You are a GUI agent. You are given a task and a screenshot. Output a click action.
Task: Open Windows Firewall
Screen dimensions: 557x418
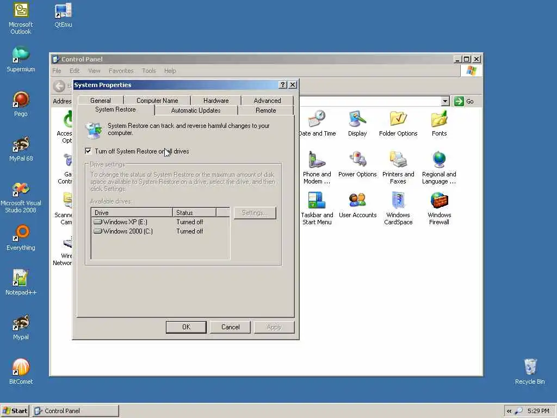coord(439,208)
